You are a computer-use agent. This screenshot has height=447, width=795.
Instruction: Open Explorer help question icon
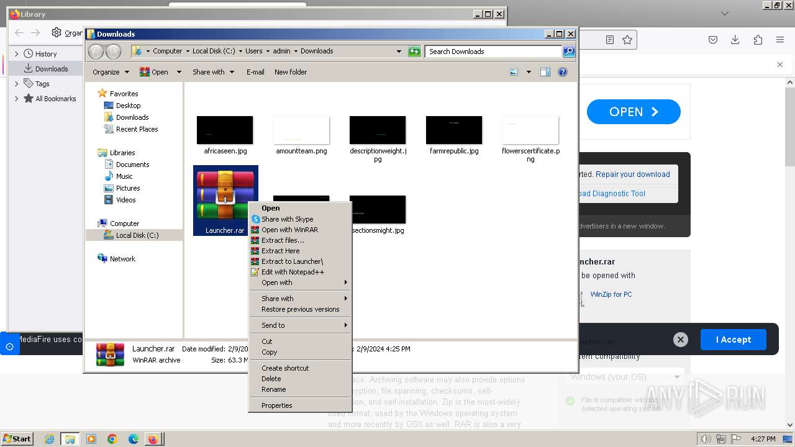pyautogui.click(x=563, y=72)
